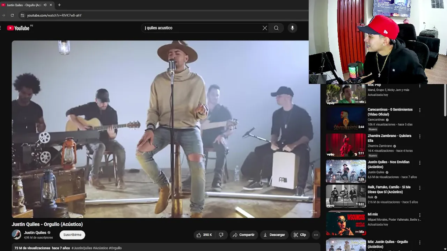Image resolution: width=447 pixels, height=251 pixels.
Task: Share the video with Compartir button
Action: 244,235
